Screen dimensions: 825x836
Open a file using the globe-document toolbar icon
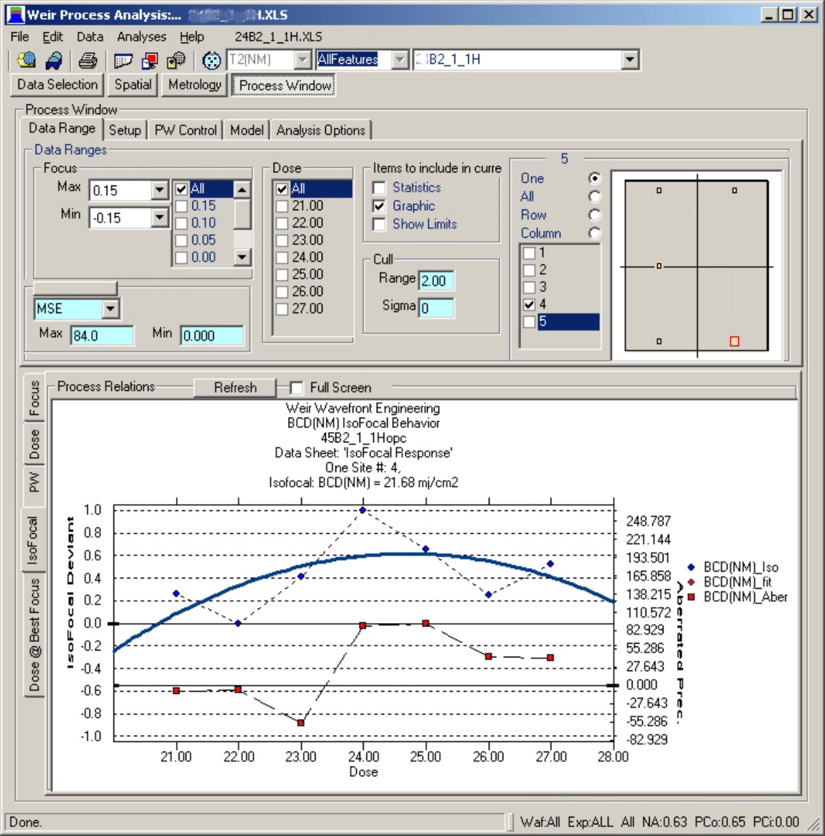tap(26, 60)
